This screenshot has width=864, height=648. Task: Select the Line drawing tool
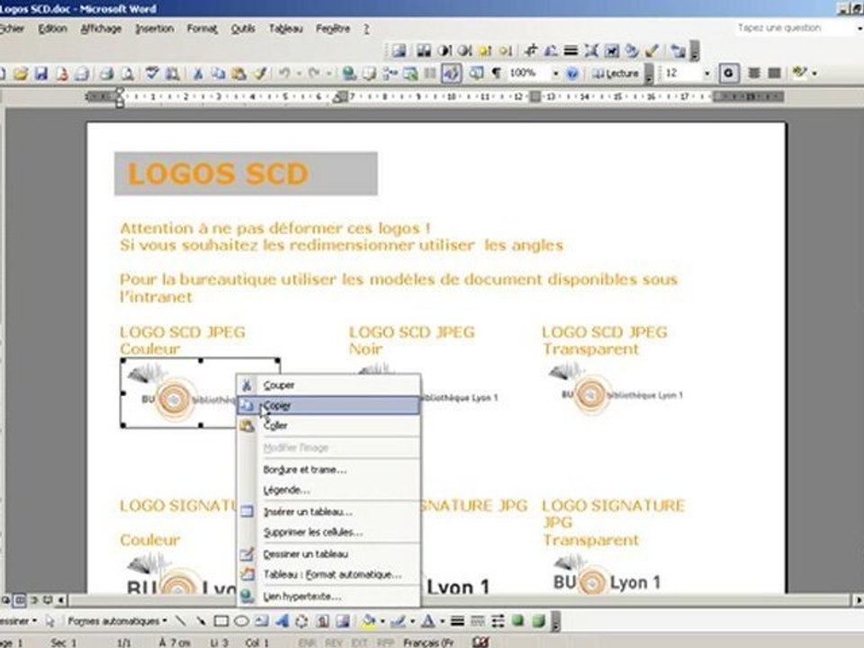(181, 622)
